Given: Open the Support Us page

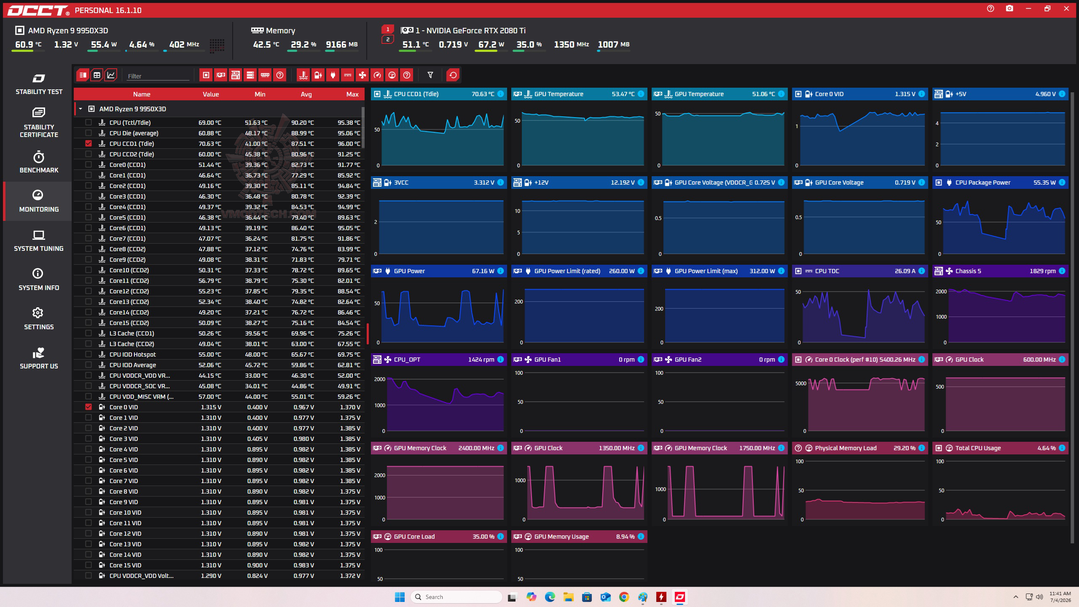Looking at the screenshot, I should (x=39, y=358).
